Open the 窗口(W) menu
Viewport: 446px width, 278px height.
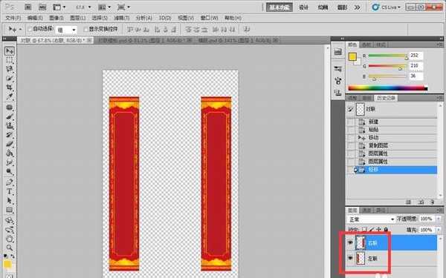click(x=209, y=18)
